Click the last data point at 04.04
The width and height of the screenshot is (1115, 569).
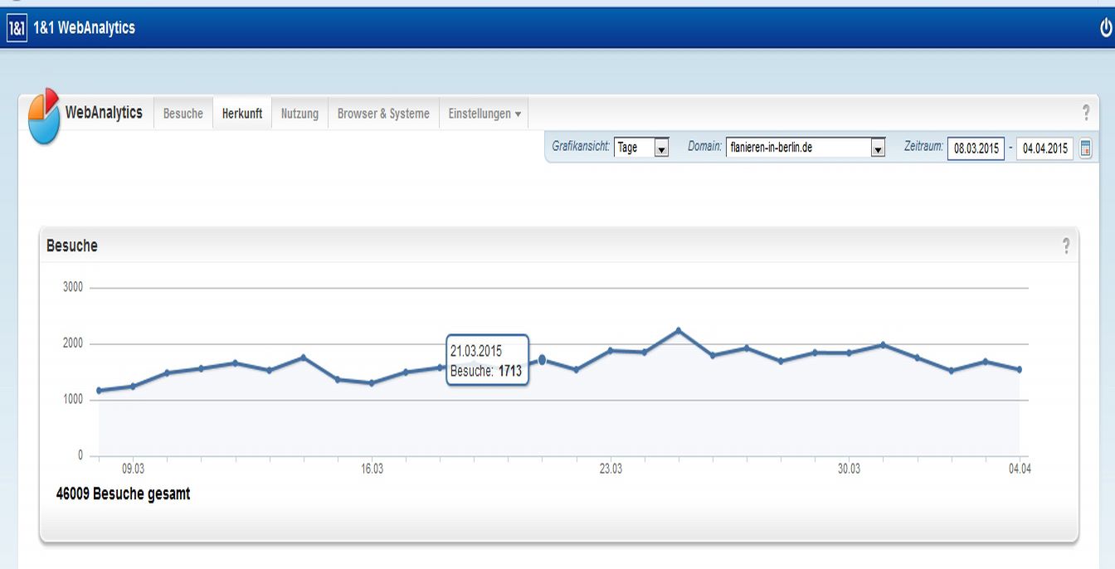(x=1019, y=369)
